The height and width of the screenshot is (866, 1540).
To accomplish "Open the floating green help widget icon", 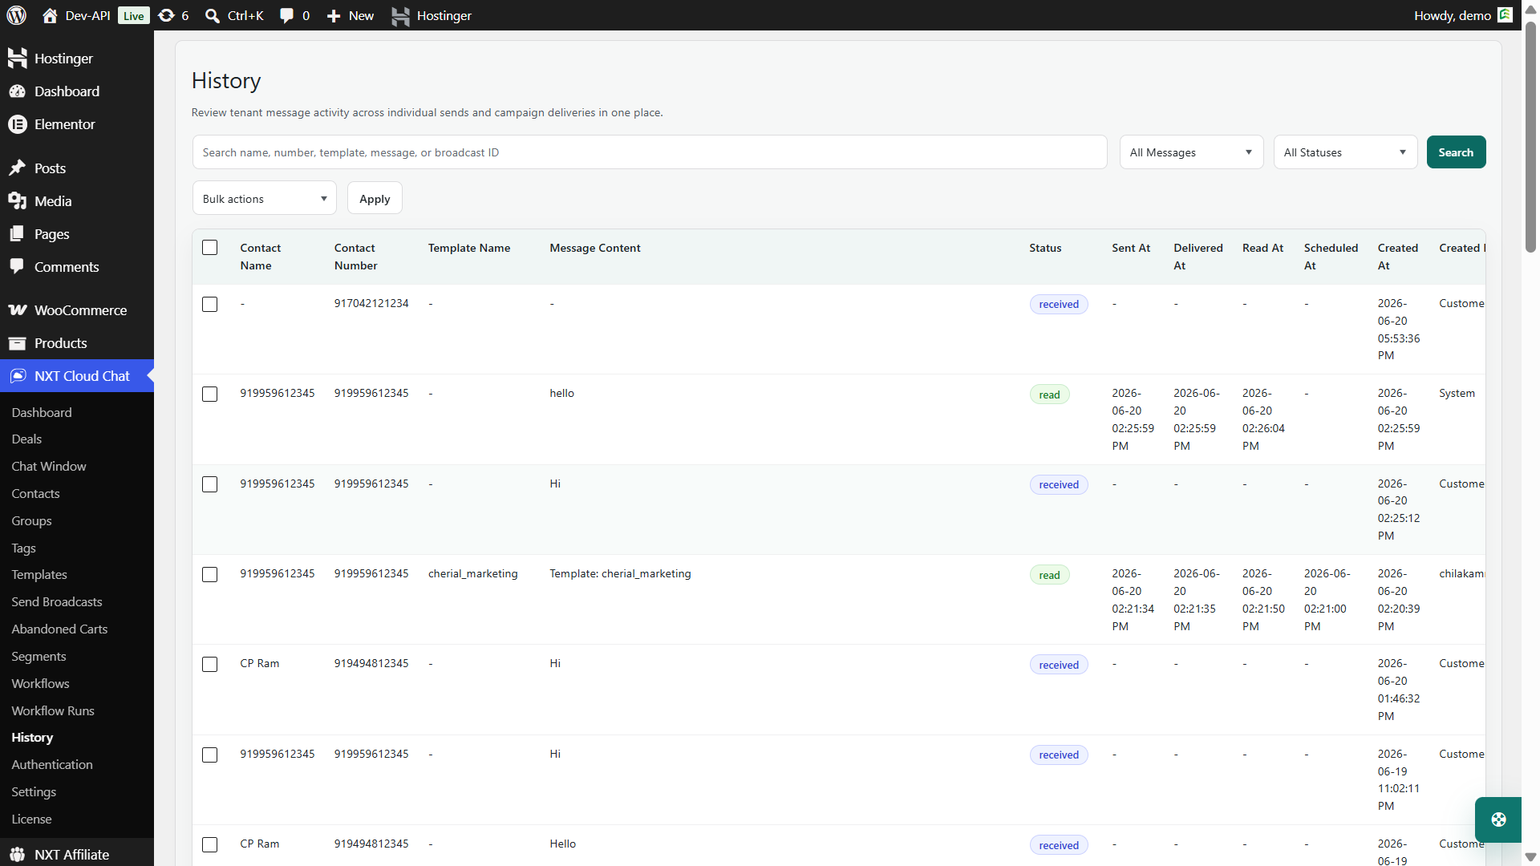I will coord(1498,819).
